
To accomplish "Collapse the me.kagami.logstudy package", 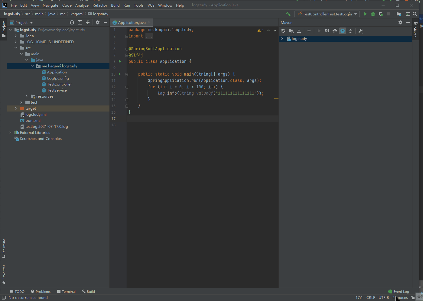I will (32, 66).
